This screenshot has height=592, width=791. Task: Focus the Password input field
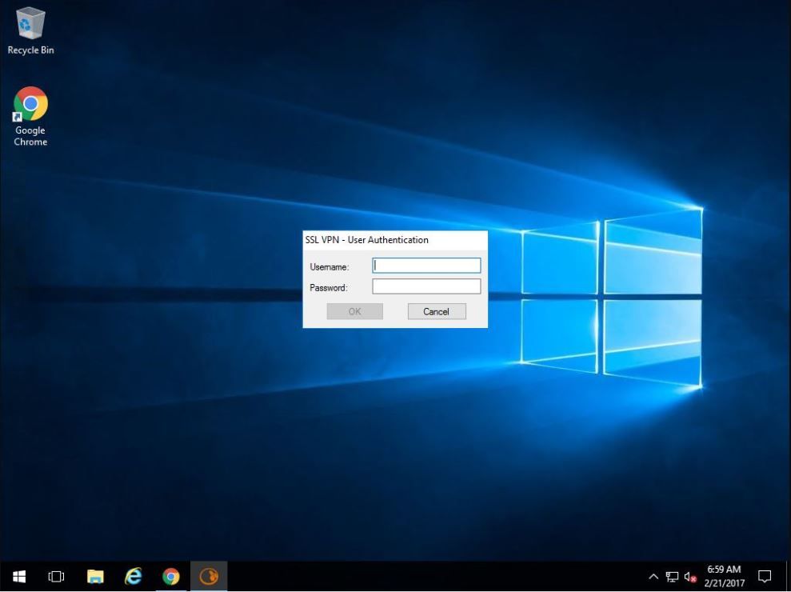tap(426, 286)
